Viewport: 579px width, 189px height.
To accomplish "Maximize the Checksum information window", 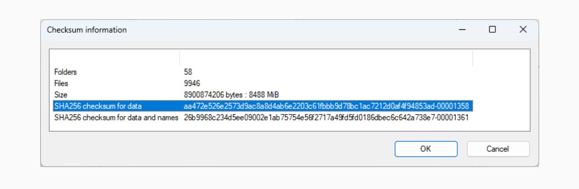I will (x=492, y=29).
